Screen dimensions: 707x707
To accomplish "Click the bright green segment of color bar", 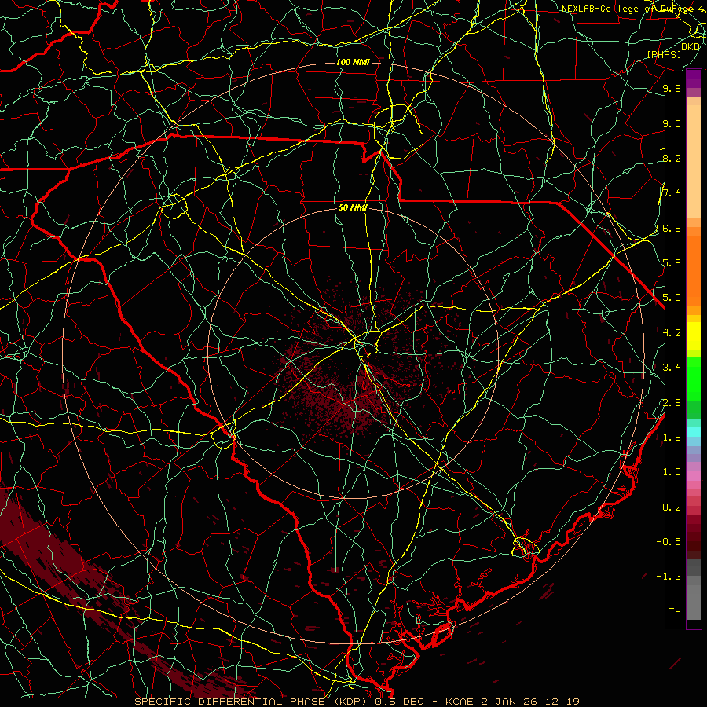I will pos(694,379).
